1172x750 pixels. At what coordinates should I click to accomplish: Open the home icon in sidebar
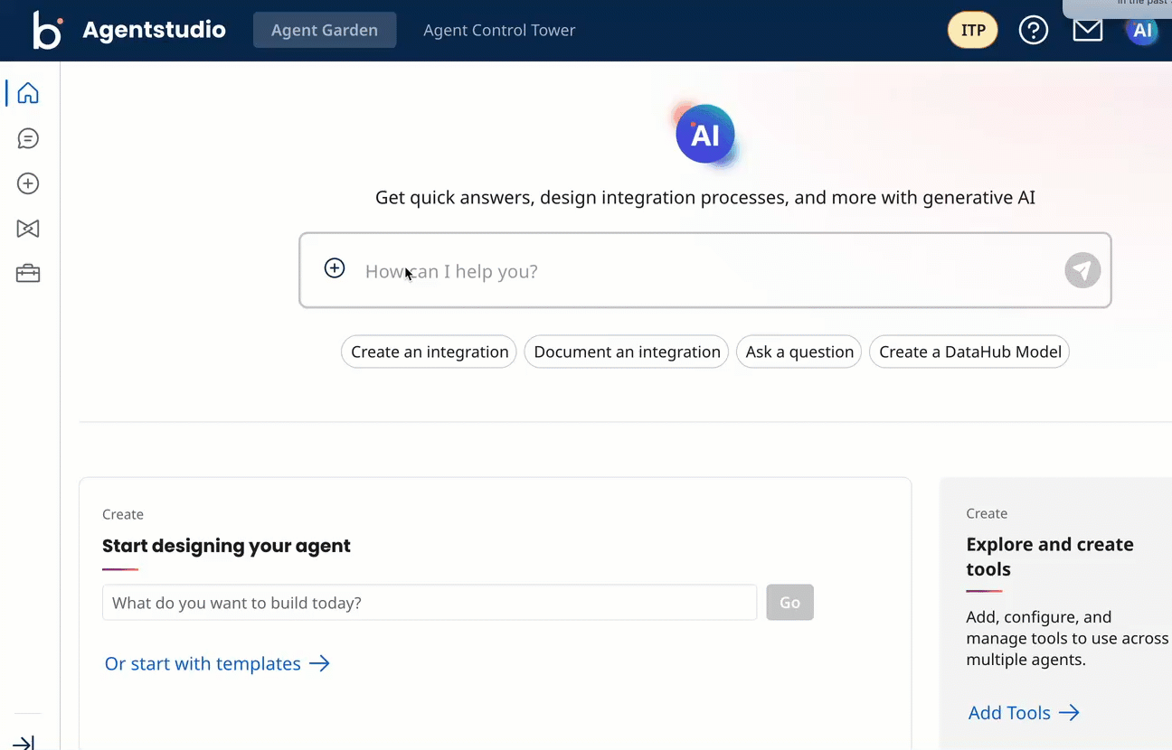[x=28, y=93]
